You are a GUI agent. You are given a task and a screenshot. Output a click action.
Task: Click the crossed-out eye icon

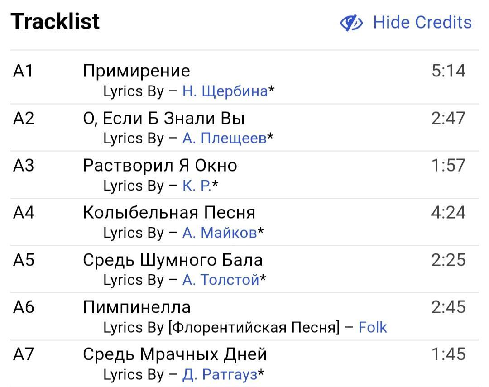click(x=351, y=23)
